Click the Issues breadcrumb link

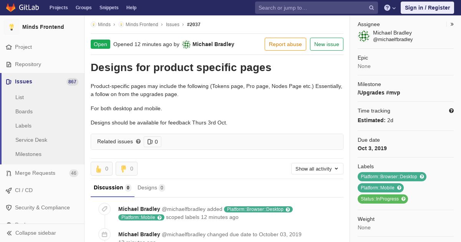tap(172, 24)
